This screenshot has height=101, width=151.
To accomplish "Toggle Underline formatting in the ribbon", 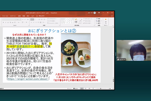I will (8, 22).
